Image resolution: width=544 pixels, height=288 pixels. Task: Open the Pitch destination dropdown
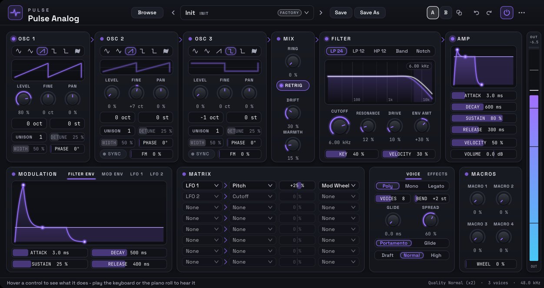coord(252,186)
